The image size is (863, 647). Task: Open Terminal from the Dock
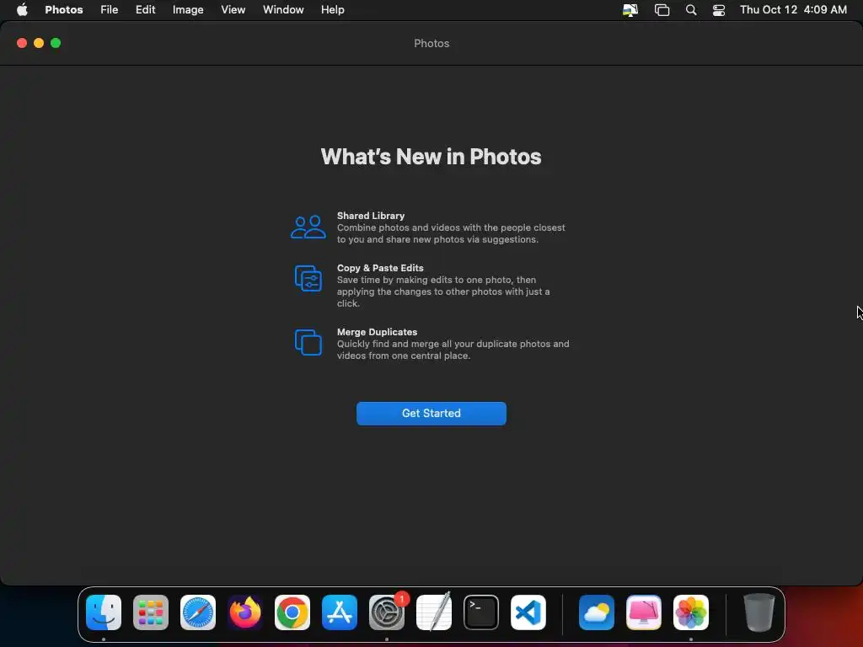tap(481, 612)
